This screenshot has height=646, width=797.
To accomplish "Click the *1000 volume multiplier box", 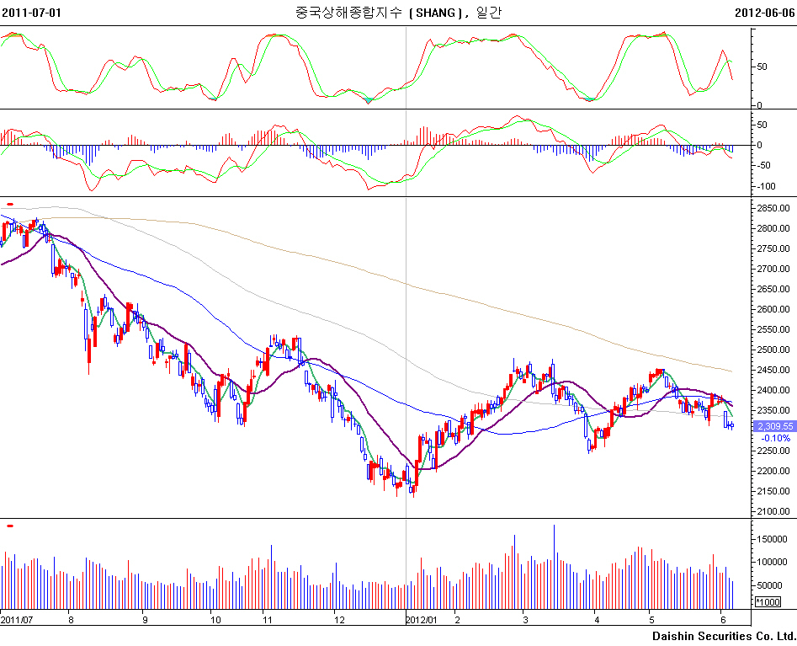I will tap(767, 602).
